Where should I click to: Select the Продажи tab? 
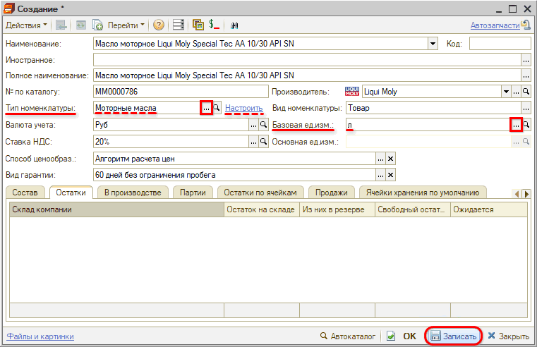tap(332, 192)
